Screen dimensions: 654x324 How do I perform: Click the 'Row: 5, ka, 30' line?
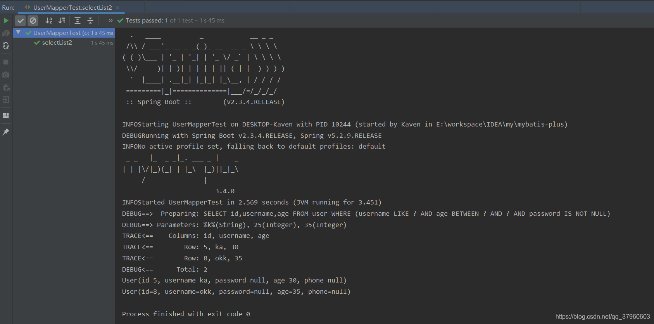(180, 247)
